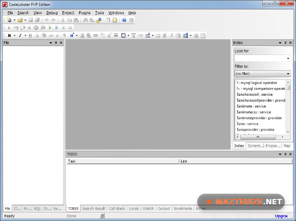Viewport: 296px width, 221px height.
Task: Pin the TODO panel with pushpin
Action: [x=285, y=154]
